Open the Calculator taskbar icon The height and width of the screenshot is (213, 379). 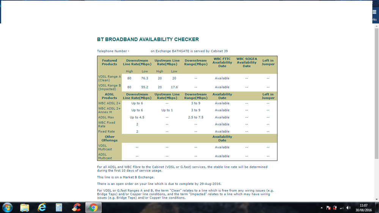tap(59, 208)
